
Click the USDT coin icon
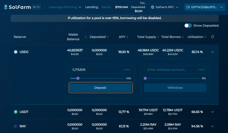coord(16,112)
